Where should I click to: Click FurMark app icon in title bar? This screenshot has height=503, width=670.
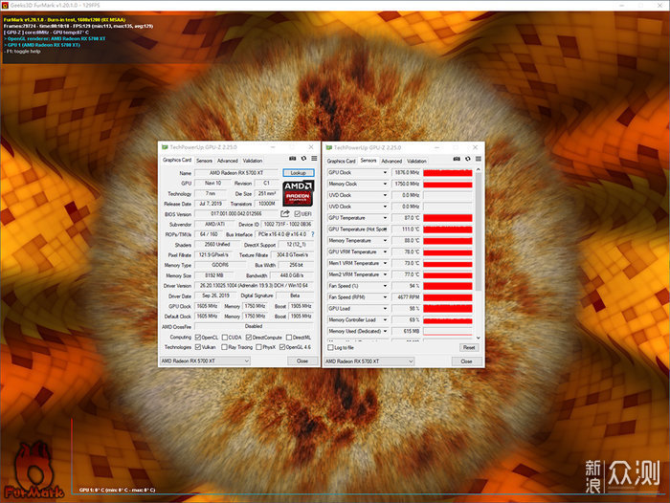(5, 5)
